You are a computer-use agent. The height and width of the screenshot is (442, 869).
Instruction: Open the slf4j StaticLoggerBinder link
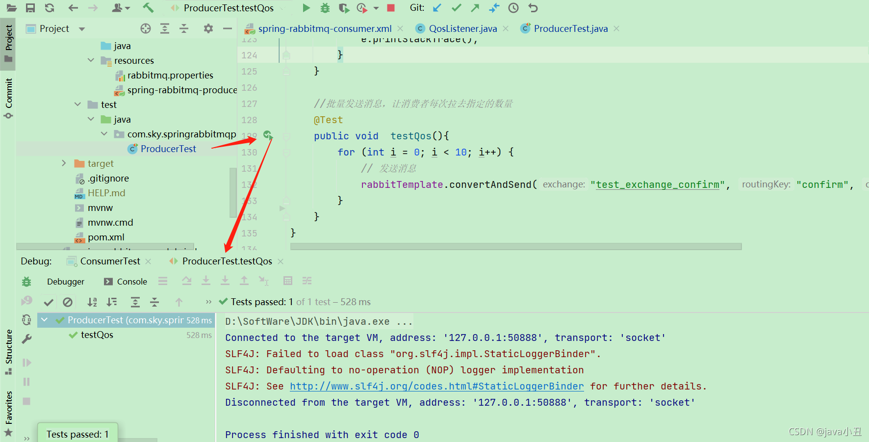pos(436,386)
